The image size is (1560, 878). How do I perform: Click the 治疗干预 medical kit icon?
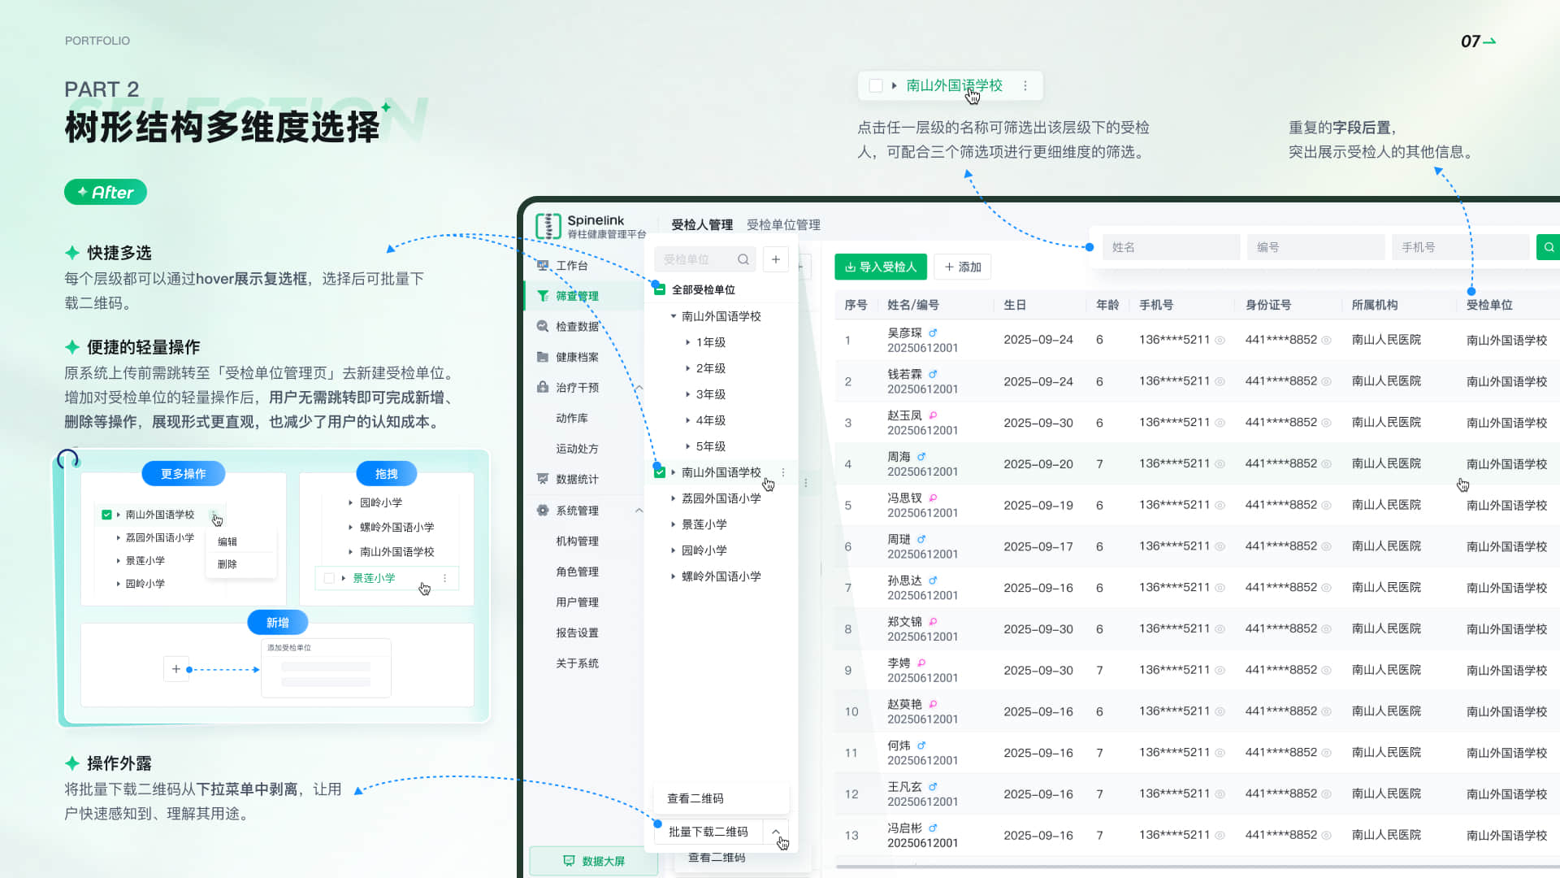coord(543,387)
